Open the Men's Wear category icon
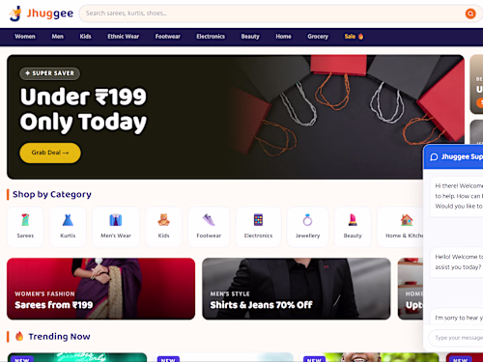The image size is (483, 362). 116,220
